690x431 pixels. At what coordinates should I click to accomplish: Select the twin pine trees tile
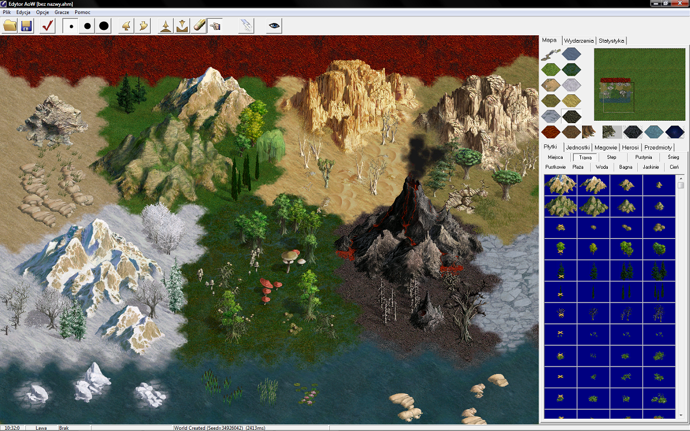tap(626, 270)
